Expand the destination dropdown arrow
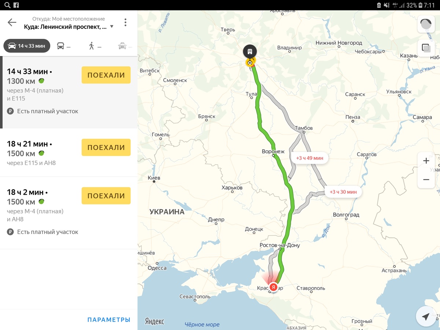The width and height of the screenshot is (440, 330). (x=112, y=27)
